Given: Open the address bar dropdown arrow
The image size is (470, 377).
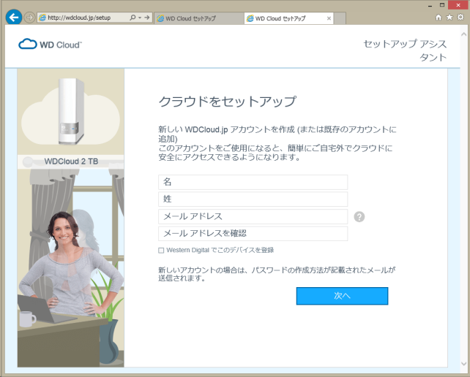Looking at the screenshot, I should [140, 18].
